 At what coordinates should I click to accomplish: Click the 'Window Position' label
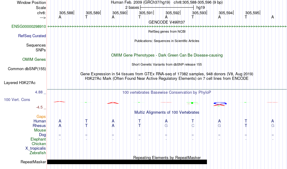[31, 2]
